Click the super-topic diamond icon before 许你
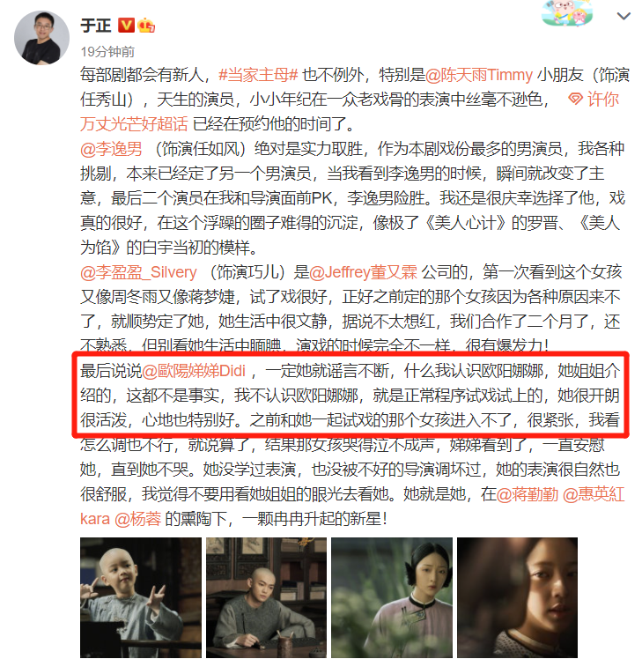Image resolution: width=642 pixels, height=659 pixels. click(575, 100)
